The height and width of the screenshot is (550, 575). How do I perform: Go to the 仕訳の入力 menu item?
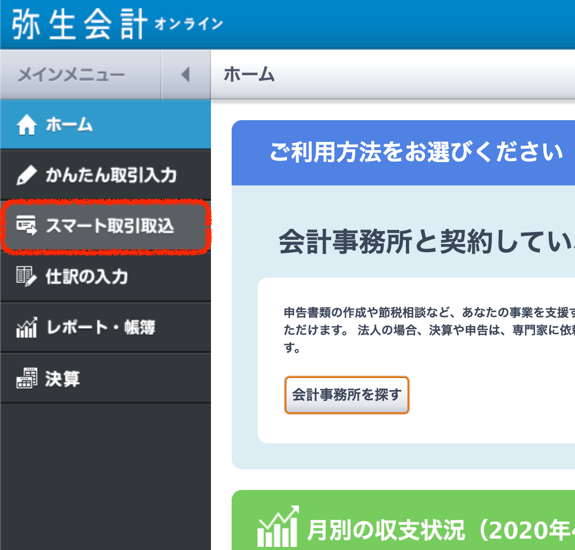(86, 277)
